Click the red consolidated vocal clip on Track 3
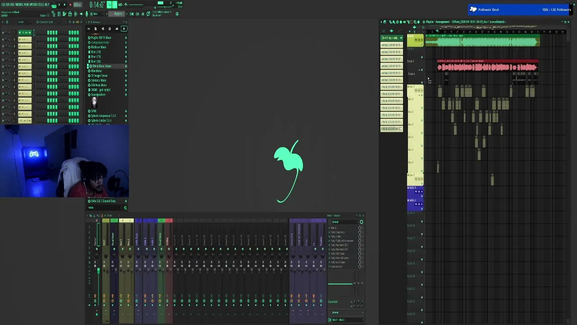The height and width of the screenshot is (325, 577). click(487, 65)
